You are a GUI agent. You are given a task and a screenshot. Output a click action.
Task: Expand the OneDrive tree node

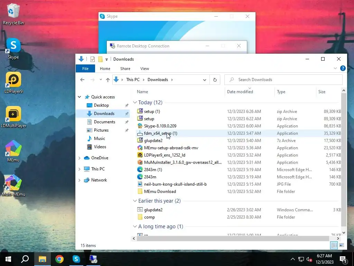pos(80,158)
